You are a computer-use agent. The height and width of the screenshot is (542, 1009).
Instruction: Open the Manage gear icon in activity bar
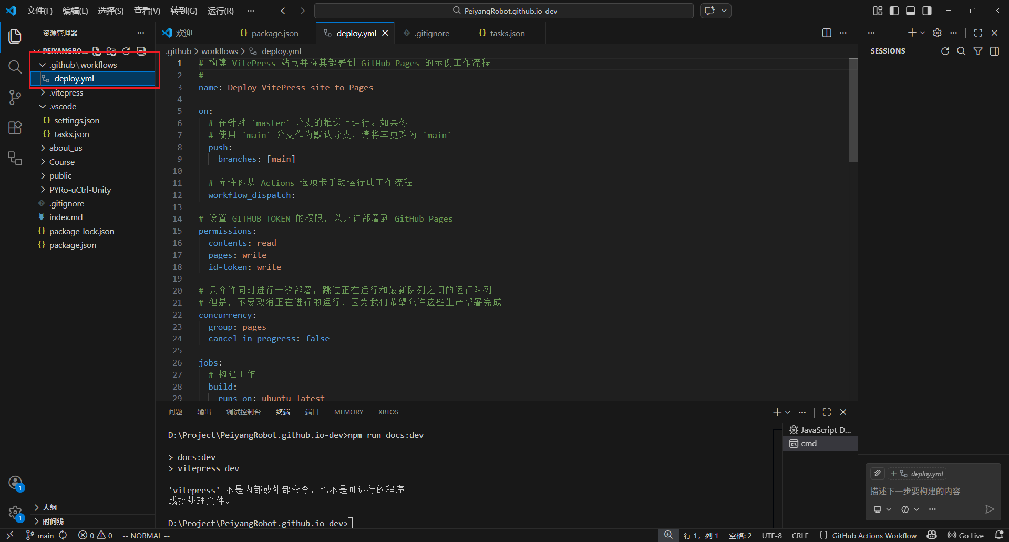(x=15, y=513)
